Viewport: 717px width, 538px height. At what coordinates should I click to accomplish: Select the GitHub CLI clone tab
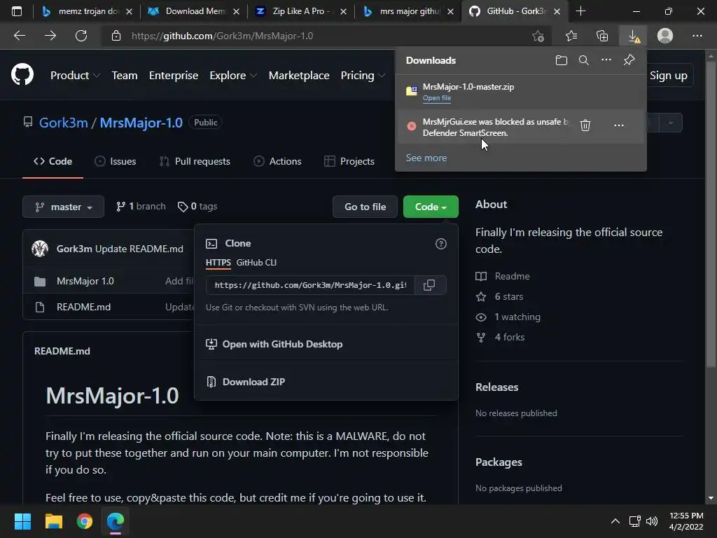tap(256, 263)
